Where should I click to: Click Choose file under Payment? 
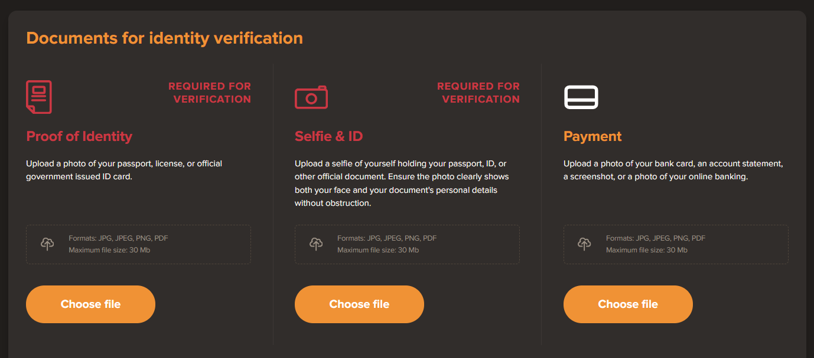coord(628,304)
